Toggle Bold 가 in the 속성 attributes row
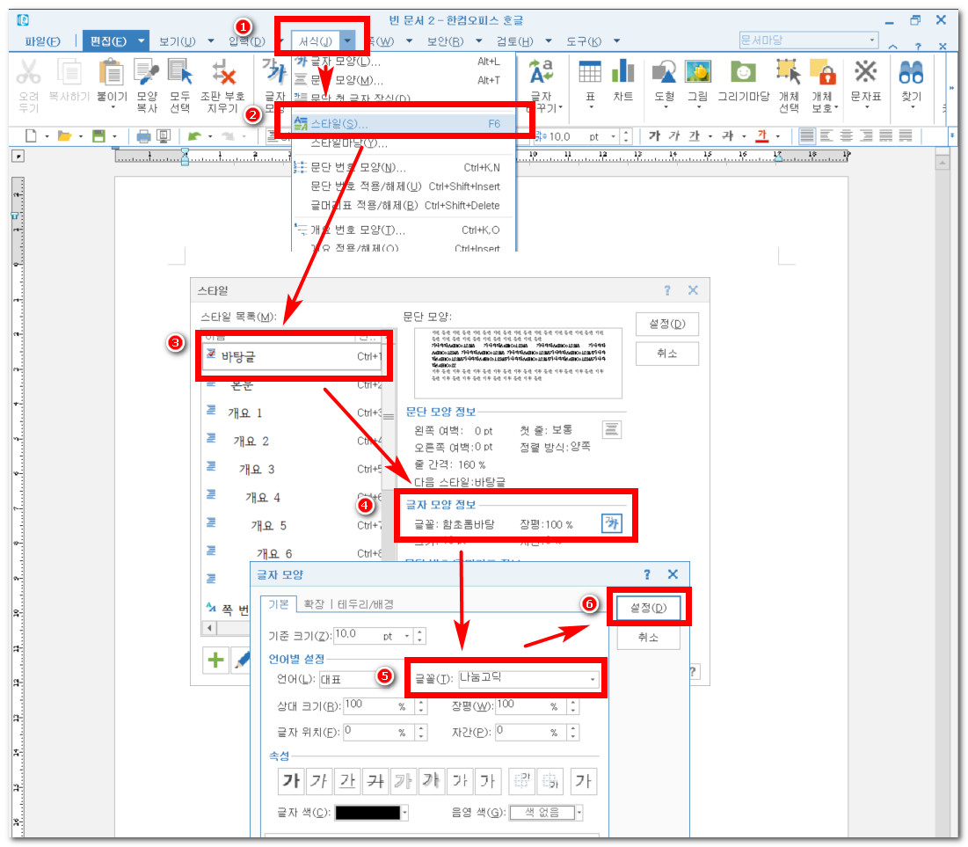968x847 pixels. [291, 781]
